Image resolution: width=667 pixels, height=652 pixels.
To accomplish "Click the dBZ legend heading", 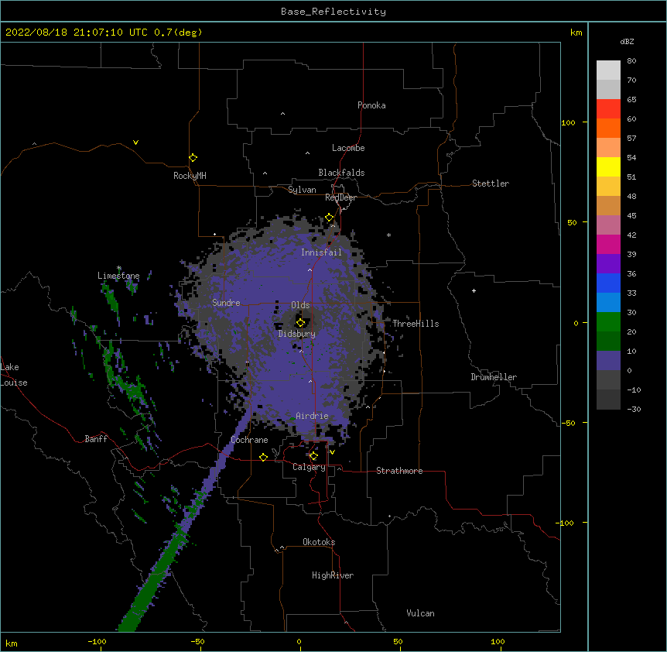I will coord(627,41).
